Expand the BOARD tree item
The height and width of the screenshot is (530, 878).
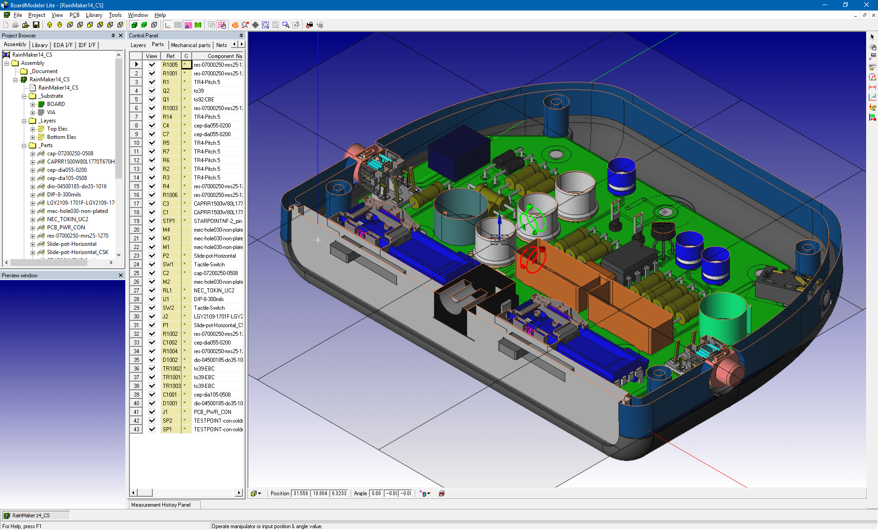pyautogui.click(x=33, y=104)
